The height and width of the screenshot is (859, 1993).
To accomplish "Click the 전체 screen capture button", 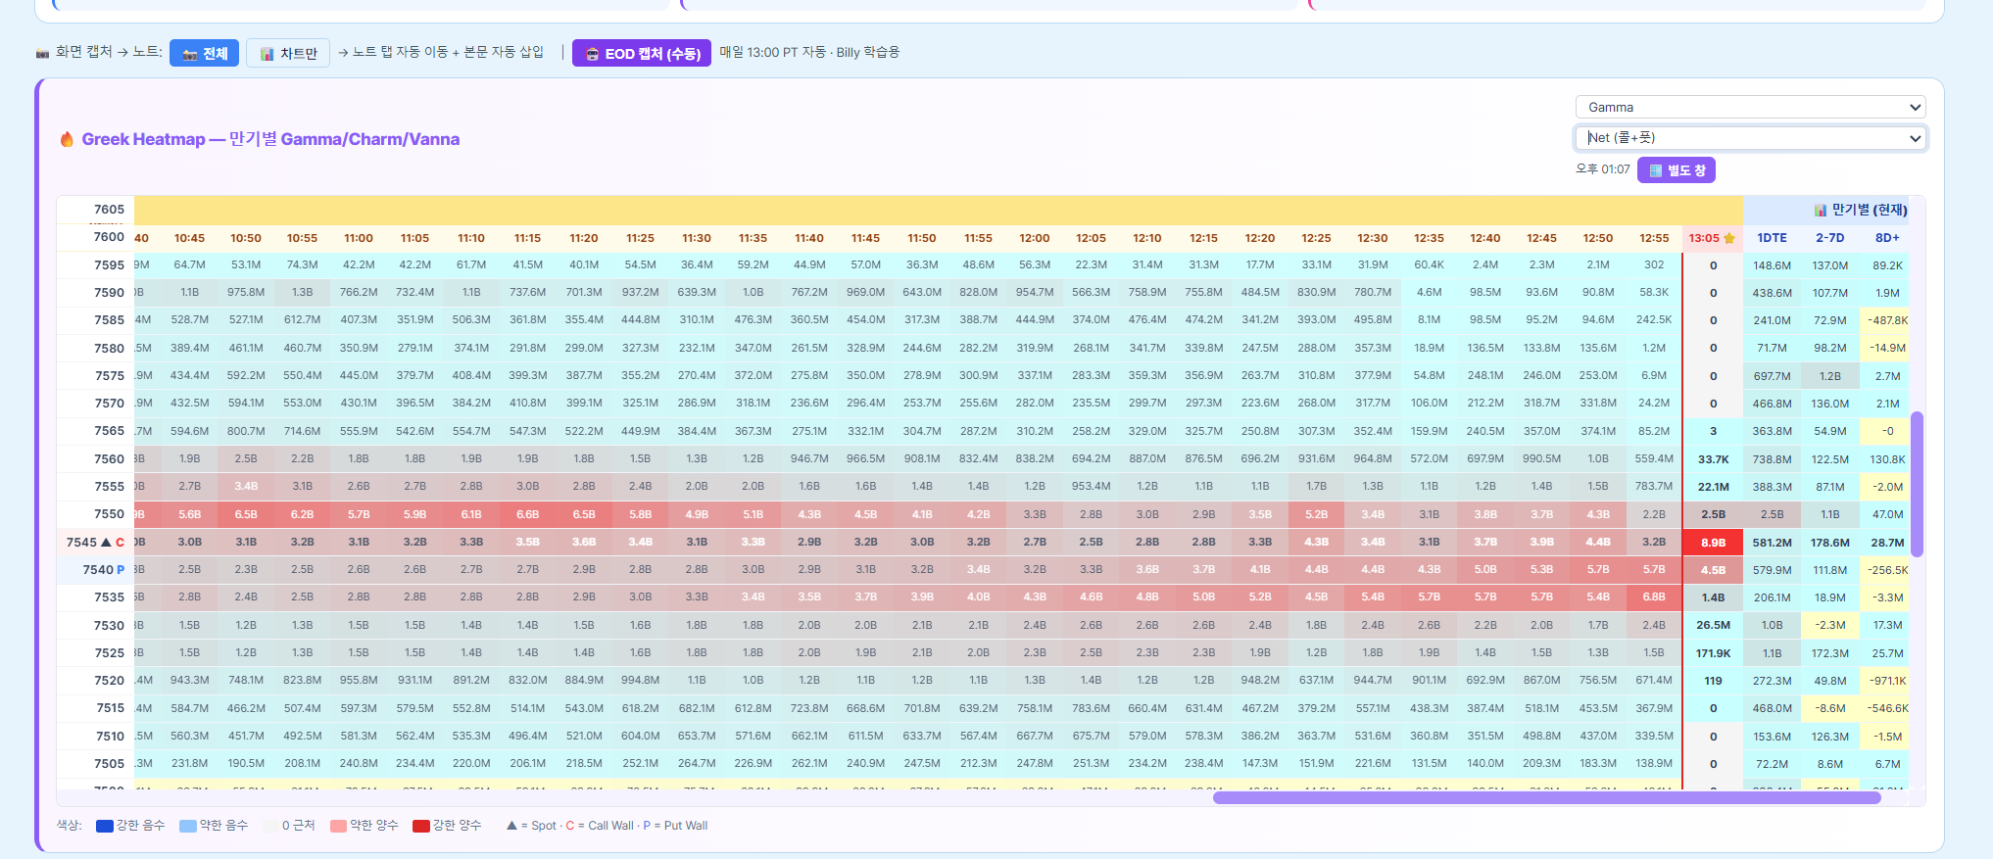I will pyautogui.click(x=204, y=53).
